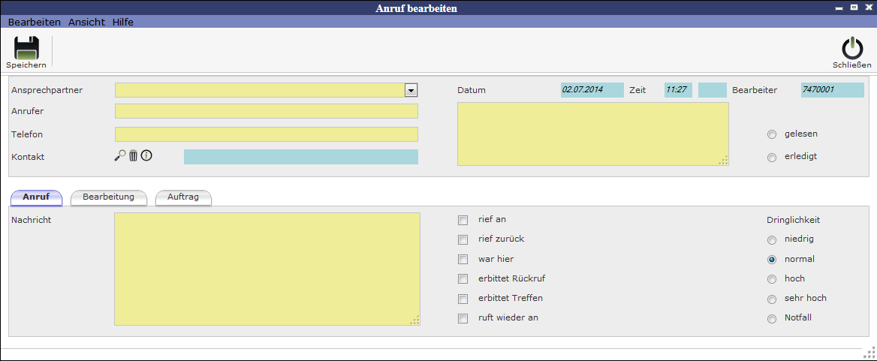The height and width of the screenshot is (361, 877).
Task: Expand the Ansprechpartner dropdown arrow
Action: pos(411,90)
